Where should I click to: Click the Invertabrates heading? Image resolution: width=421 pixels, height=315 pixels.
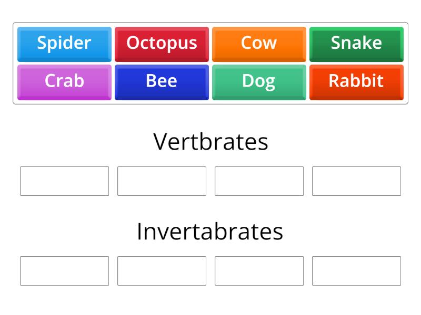[210, 231]
